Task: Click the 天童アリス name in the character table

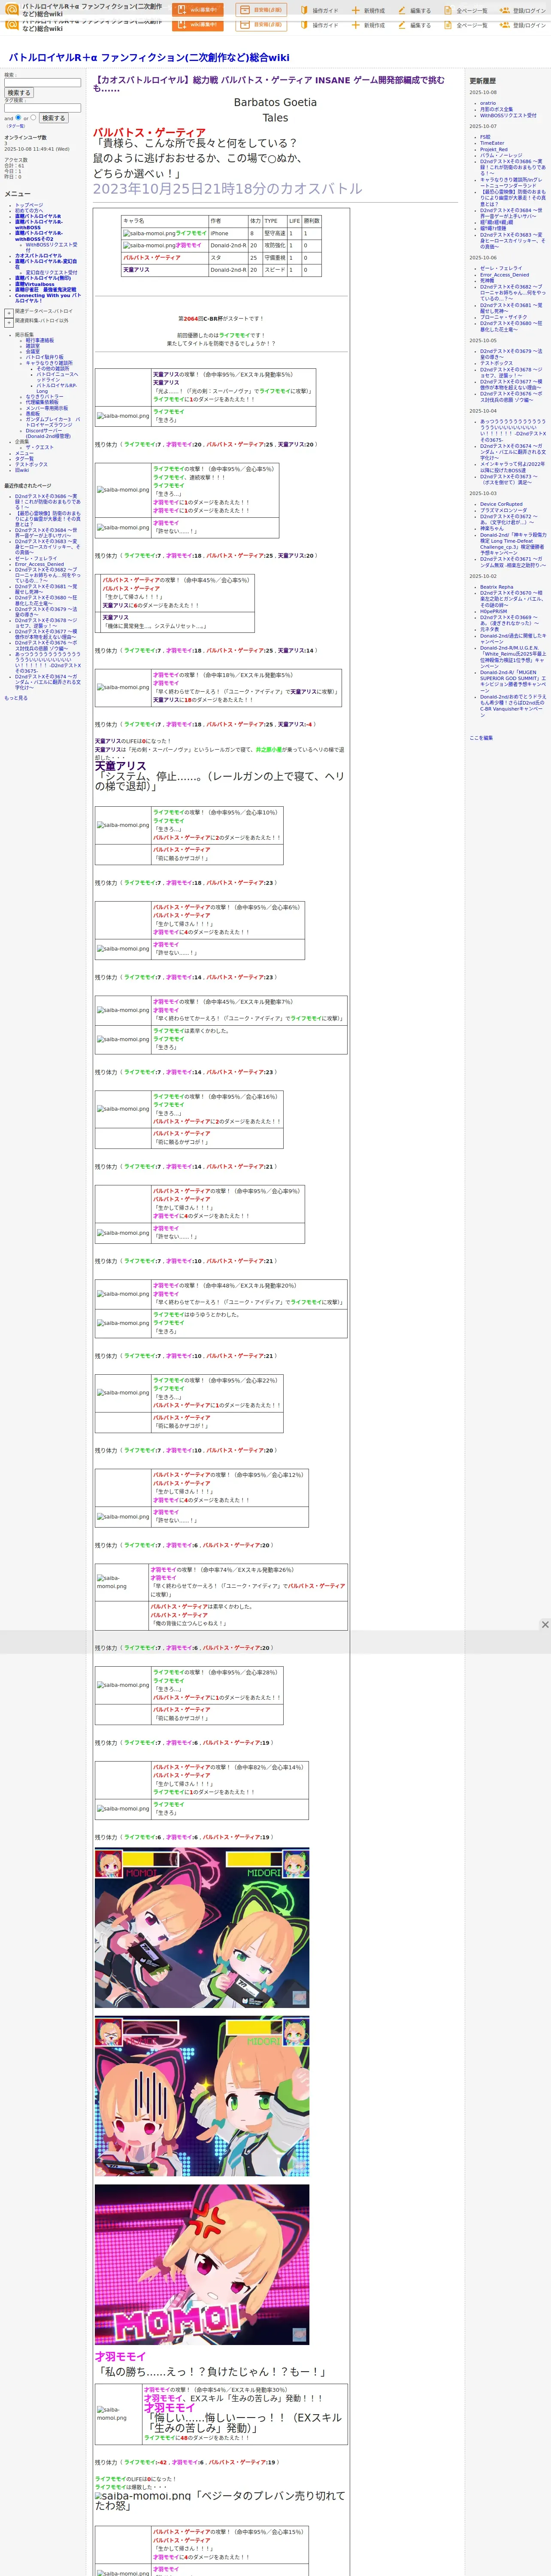Action: pyautogui.click(x=136, y=270)
